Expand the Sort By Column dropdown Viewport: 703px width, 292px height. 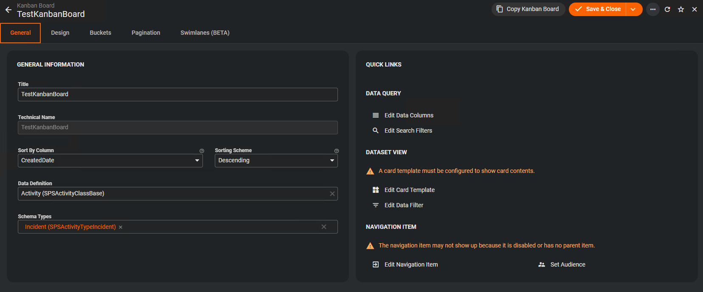pos(197,161)
